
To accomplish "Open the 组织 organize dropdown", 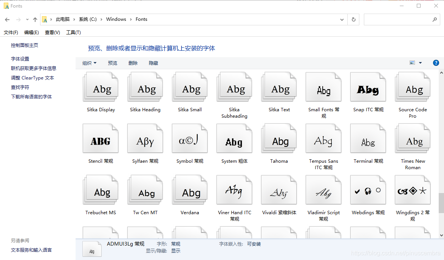I will [89, 63].
